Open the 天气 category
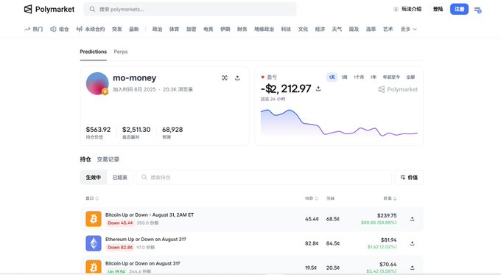The width and height of the screenshot is (501, 275). tap(337, 29)
